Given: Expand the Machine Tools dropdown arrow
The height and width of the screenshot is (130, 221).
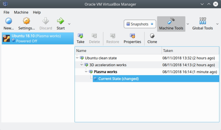Looking at the screenshot, I should click(x=188, y=24).
